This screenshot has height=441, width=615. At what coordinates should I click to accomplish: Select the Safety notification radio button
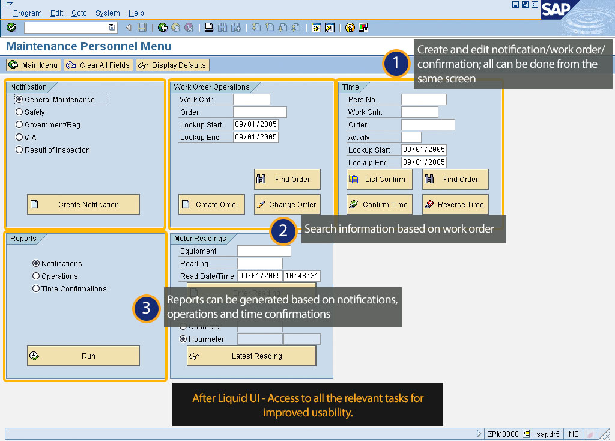click(19, 112)
